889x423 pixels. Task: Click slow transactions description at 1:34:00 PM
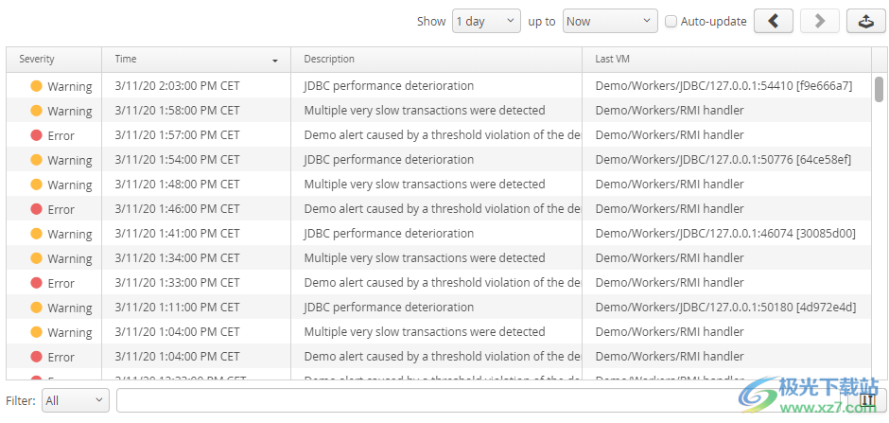click(x=425, y=258)
